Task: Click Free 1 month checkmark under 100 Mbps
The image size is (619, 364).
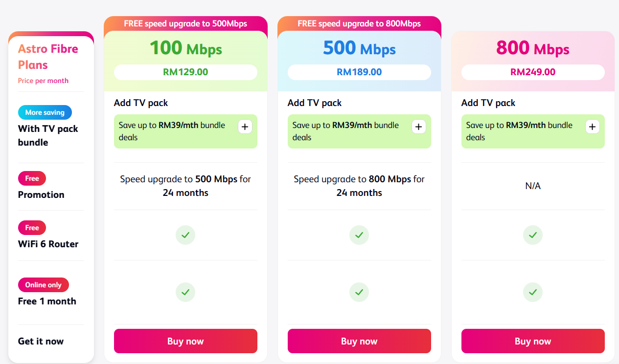Action: 185,292
